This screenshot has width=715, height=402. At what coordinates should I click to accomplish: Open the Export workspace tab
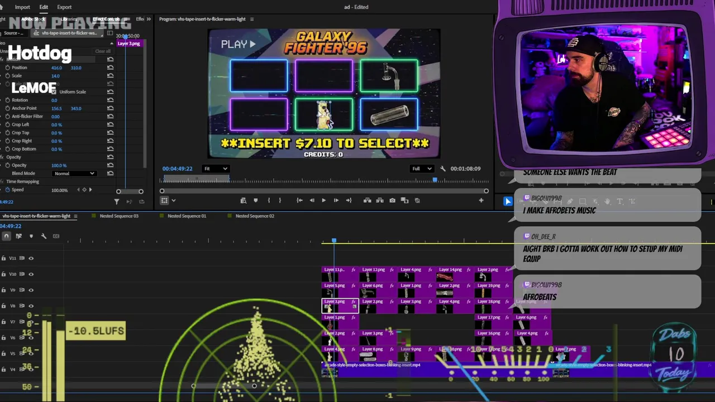[64, 7]
